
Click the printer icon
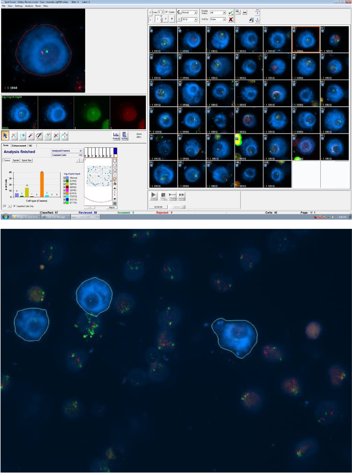245,12
